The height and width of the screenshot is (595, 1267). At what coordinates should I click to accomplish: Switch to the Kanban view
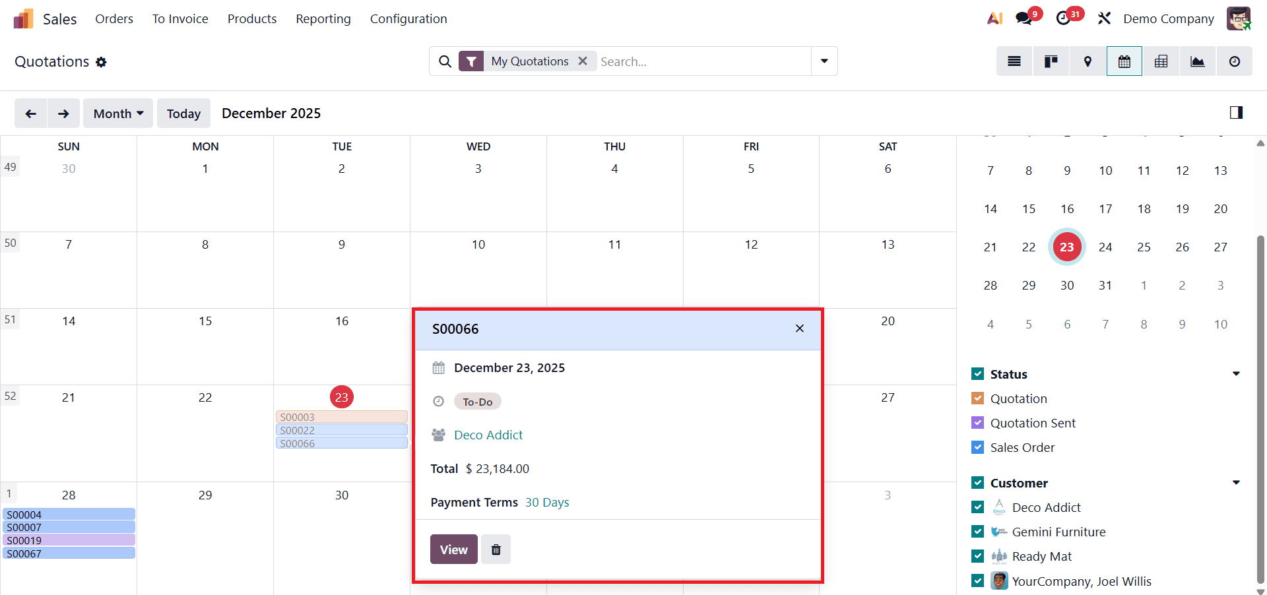(x=1051, y=61)
